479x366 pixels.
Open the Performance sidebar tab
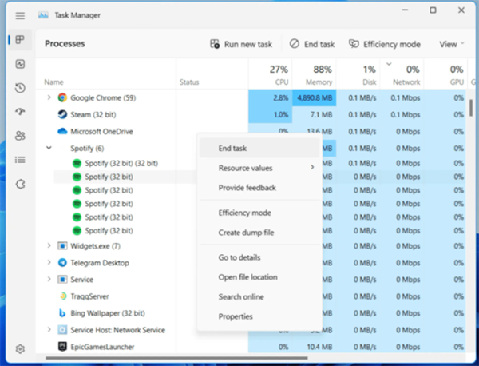tap(20, 64)
